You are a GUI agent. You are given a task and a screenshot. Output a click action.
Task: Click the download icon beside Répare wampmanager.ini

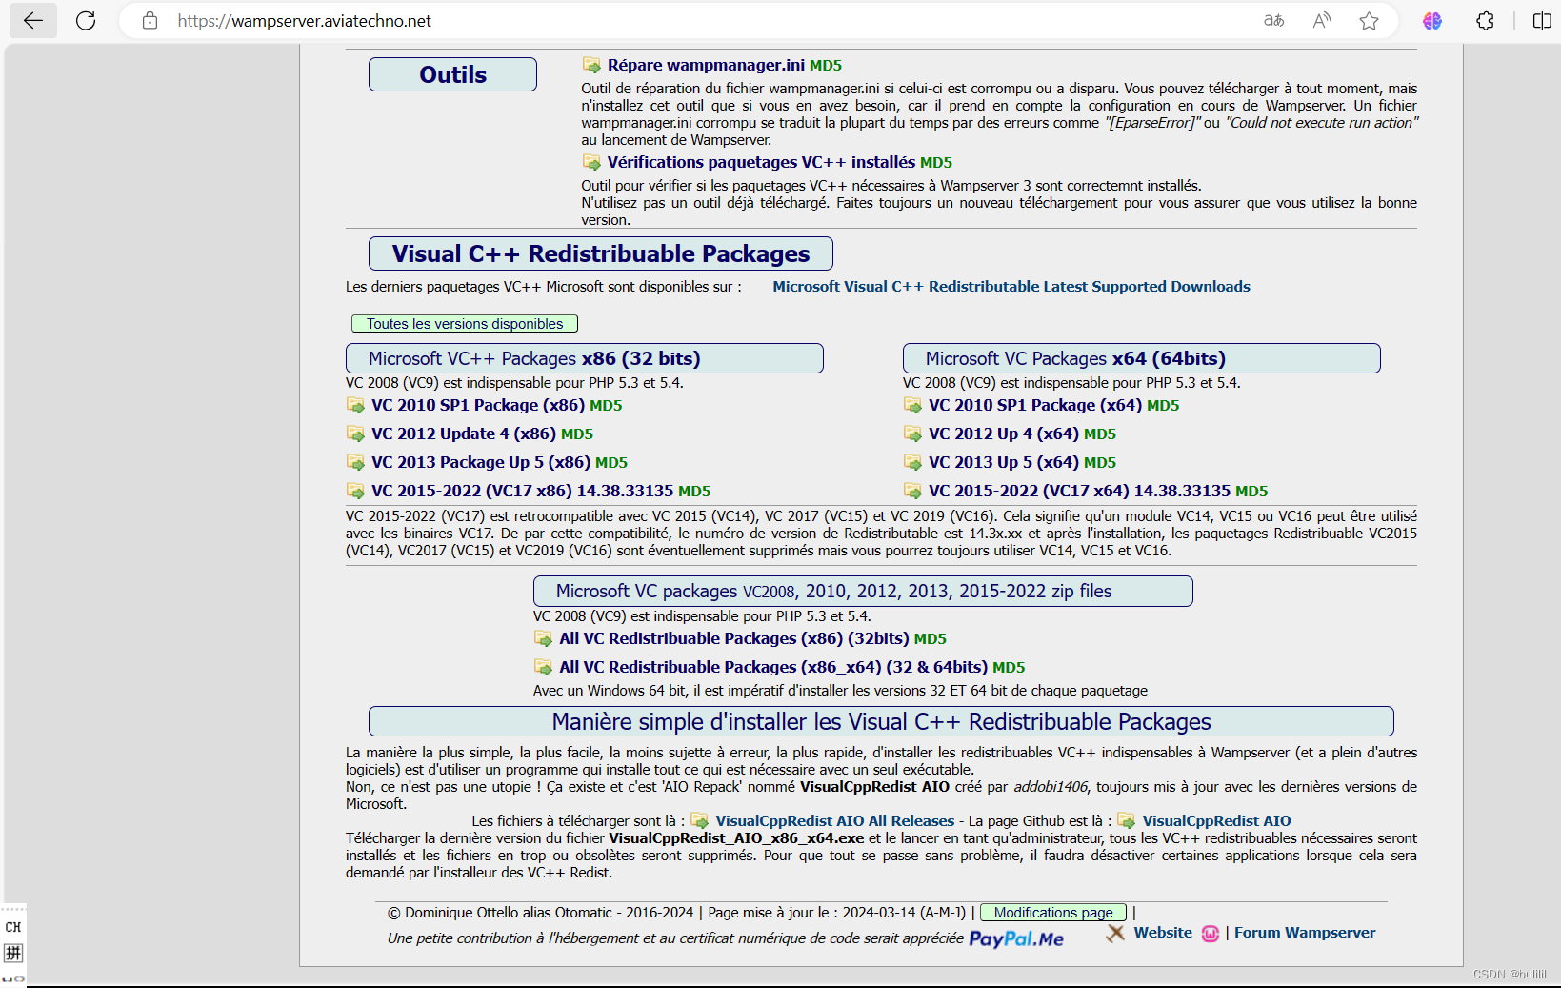pyautogui.click(x=591, y=65)
